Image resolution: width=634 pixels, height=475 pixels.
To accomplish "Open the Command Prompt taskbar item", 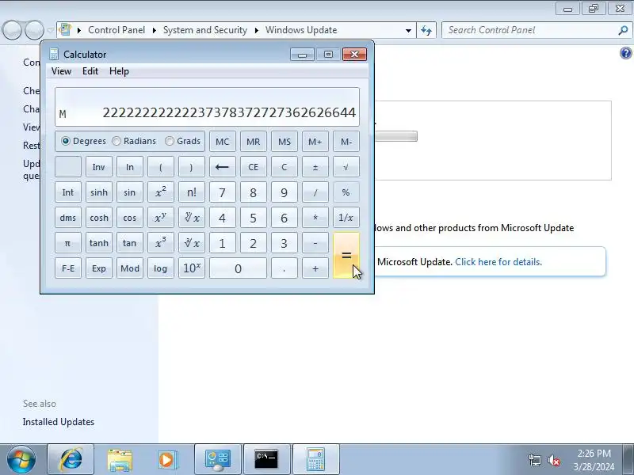I will coord(267,459).
